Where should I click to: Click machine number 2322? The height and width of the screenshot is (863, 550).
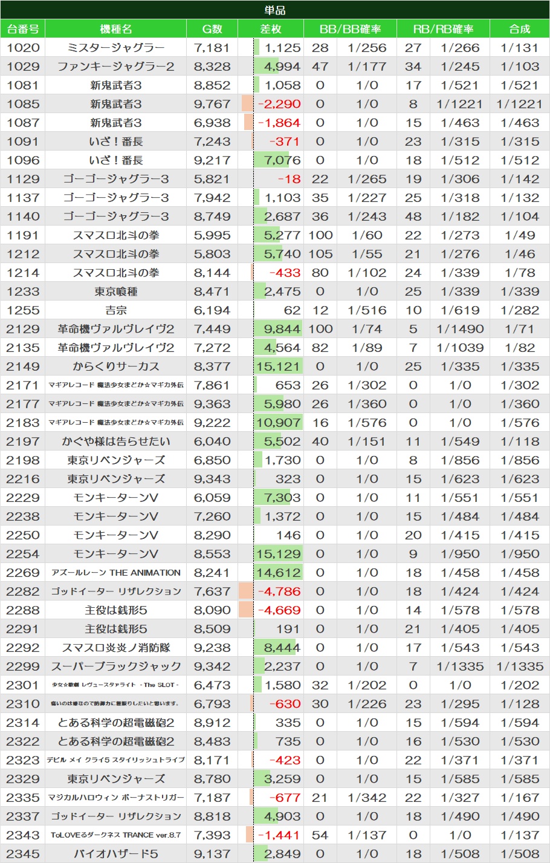tap(23, 741)
